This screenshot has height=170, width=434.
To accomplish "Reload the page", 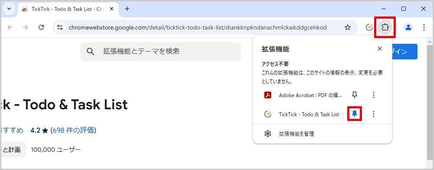I will [x=41, y=27].
